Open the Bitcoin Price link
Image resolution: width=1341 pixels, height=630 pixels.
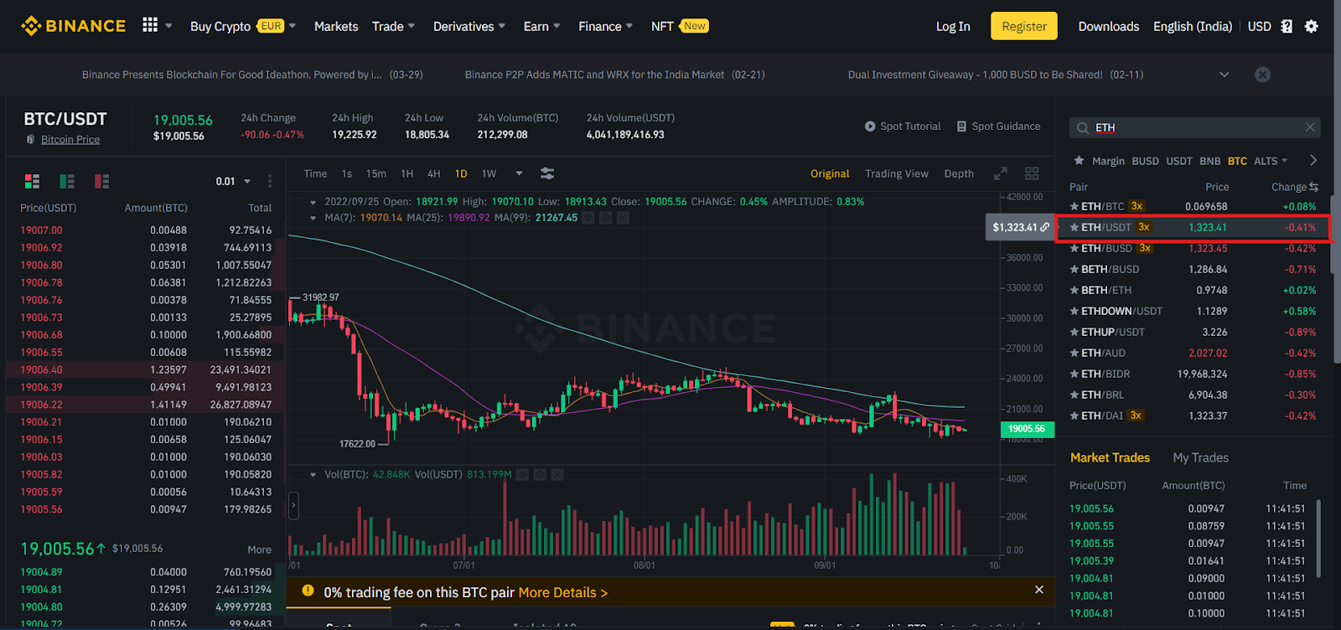pyautogui.click(x=70, y=140)
